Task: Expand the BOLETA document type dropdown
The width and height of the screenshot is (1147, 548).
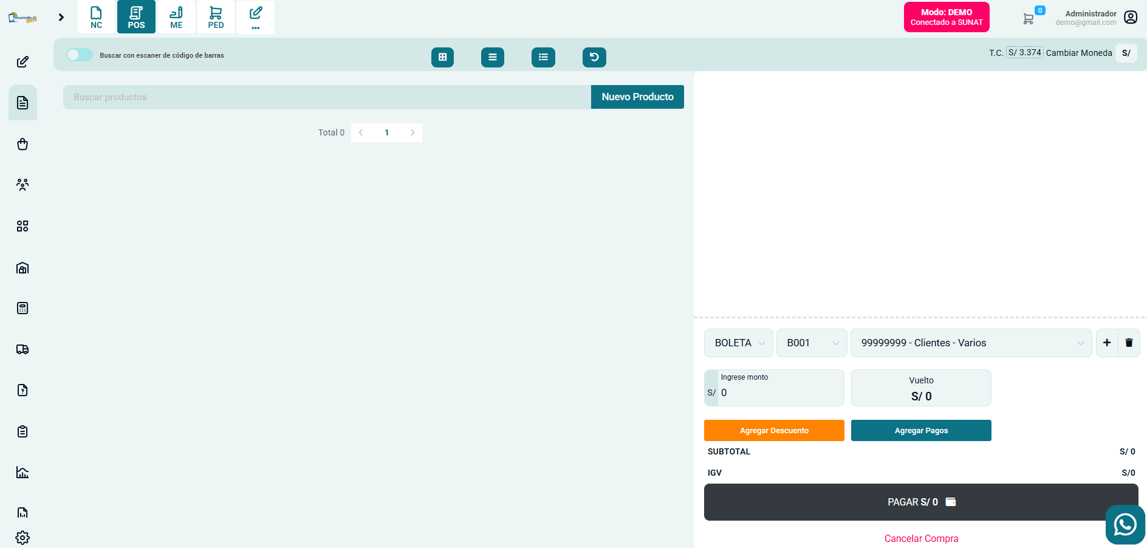Action: pos(738,343)
